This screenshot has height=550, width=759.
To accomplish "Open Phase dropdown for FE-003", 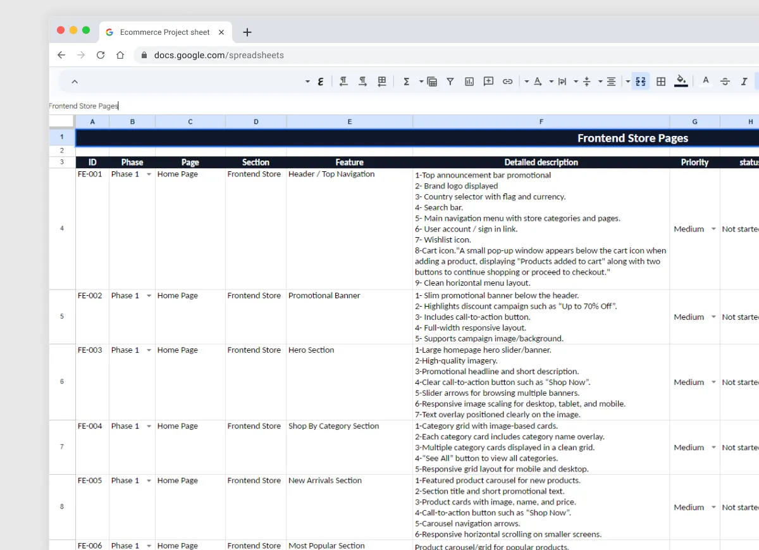I will 149,350.
